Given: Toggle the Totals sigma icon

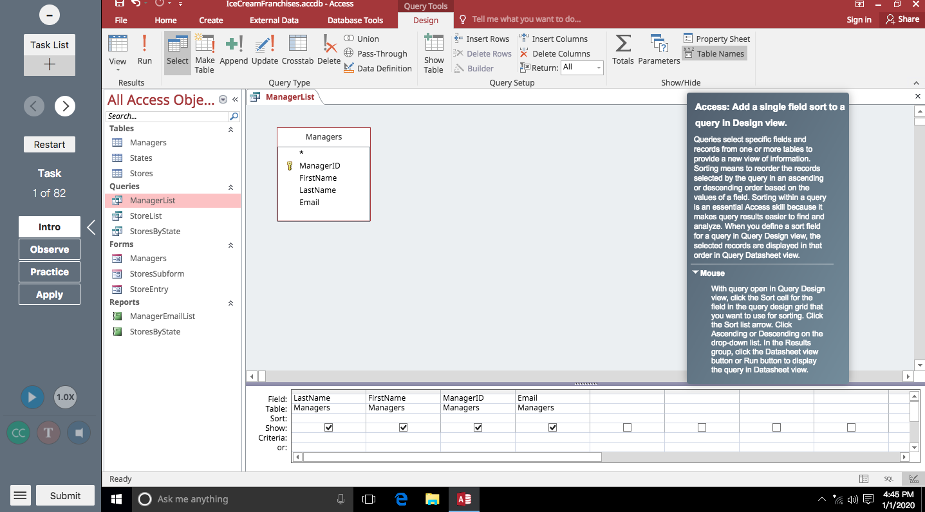Looking at the screenshot, I should 623,50.
